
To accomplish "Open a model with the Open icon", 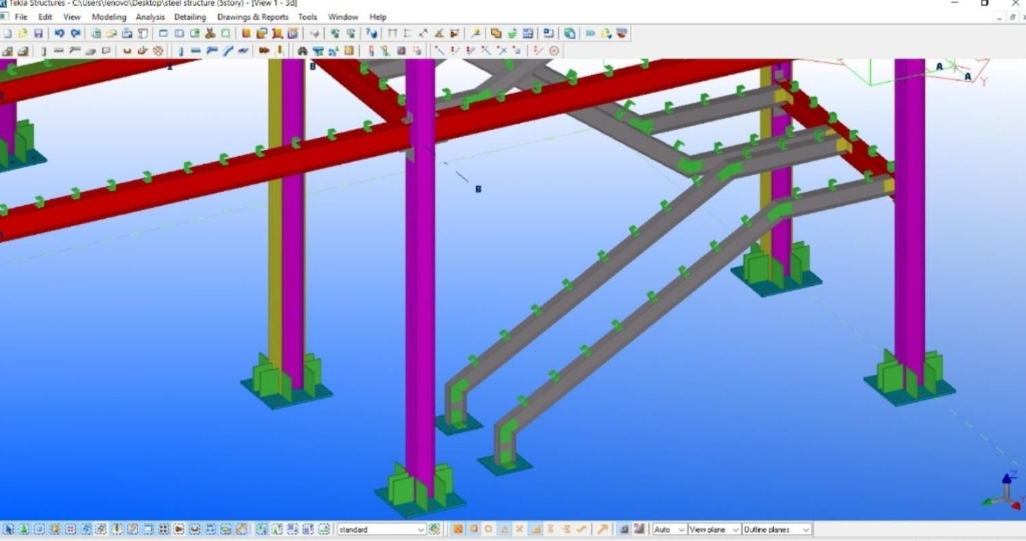I will point(23,33).
